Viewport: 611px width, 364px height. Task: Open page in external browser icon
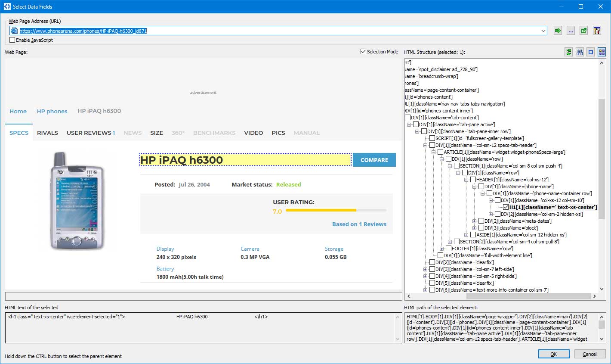(583, 31)
